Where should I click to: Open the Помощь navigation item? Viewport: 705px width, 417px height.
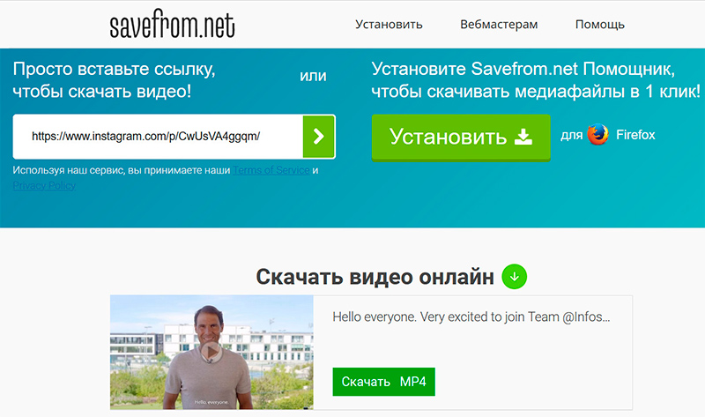pos(600,25)
